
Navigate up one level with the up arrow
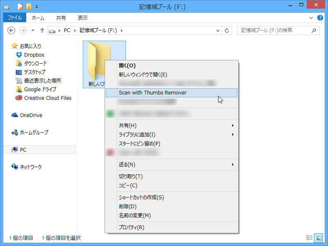pos(42,30)
